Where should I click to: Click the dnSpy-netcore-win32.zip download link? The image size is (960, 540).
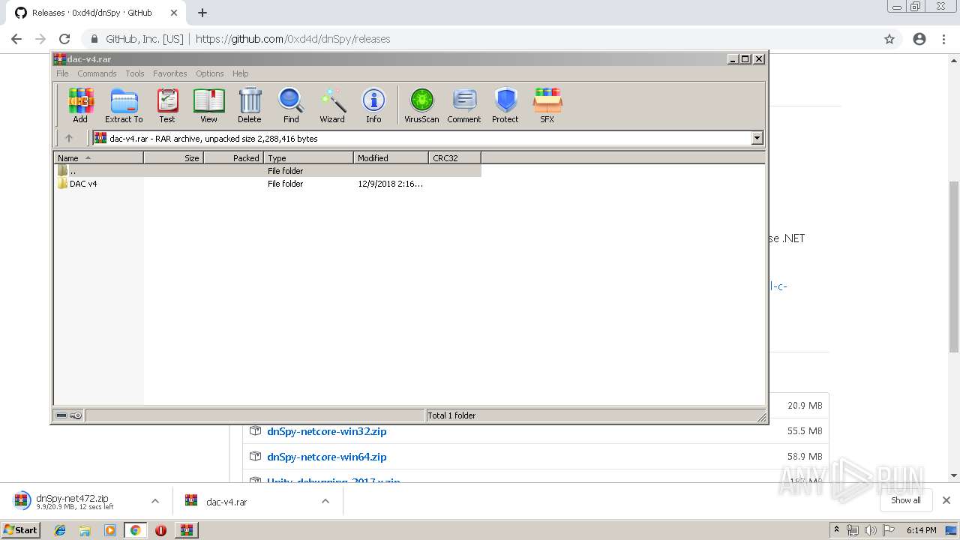327,431
